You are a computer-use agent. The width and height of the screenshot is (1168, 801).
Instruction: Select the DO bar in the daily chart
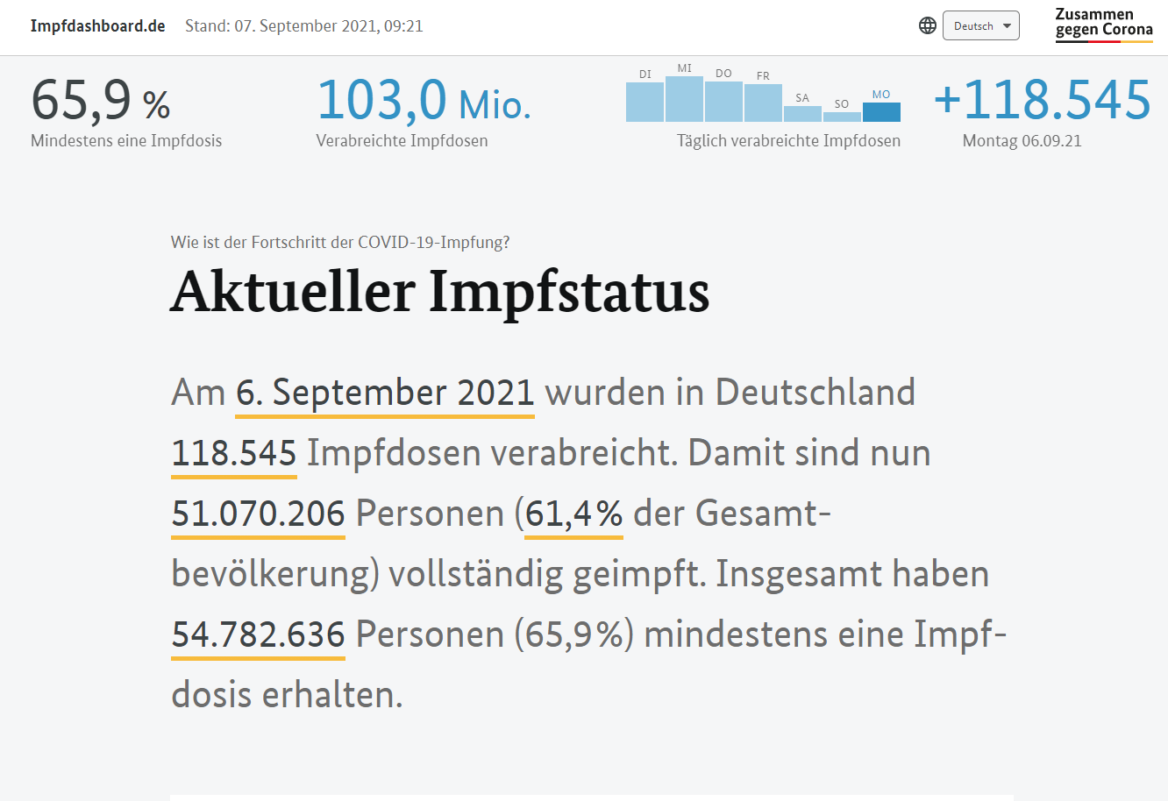[x=723, y=102]
